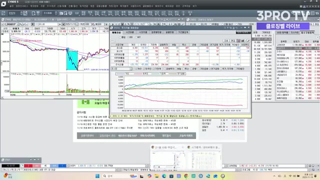Select the KRX radio button

[x=128, y=37]
